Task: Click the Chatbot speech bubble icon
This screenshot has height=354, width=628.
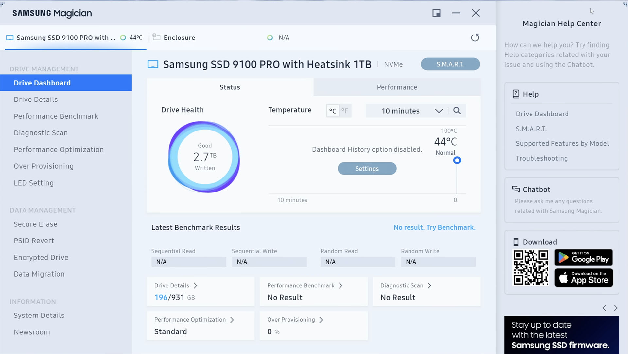Action: tap(516, 189)
